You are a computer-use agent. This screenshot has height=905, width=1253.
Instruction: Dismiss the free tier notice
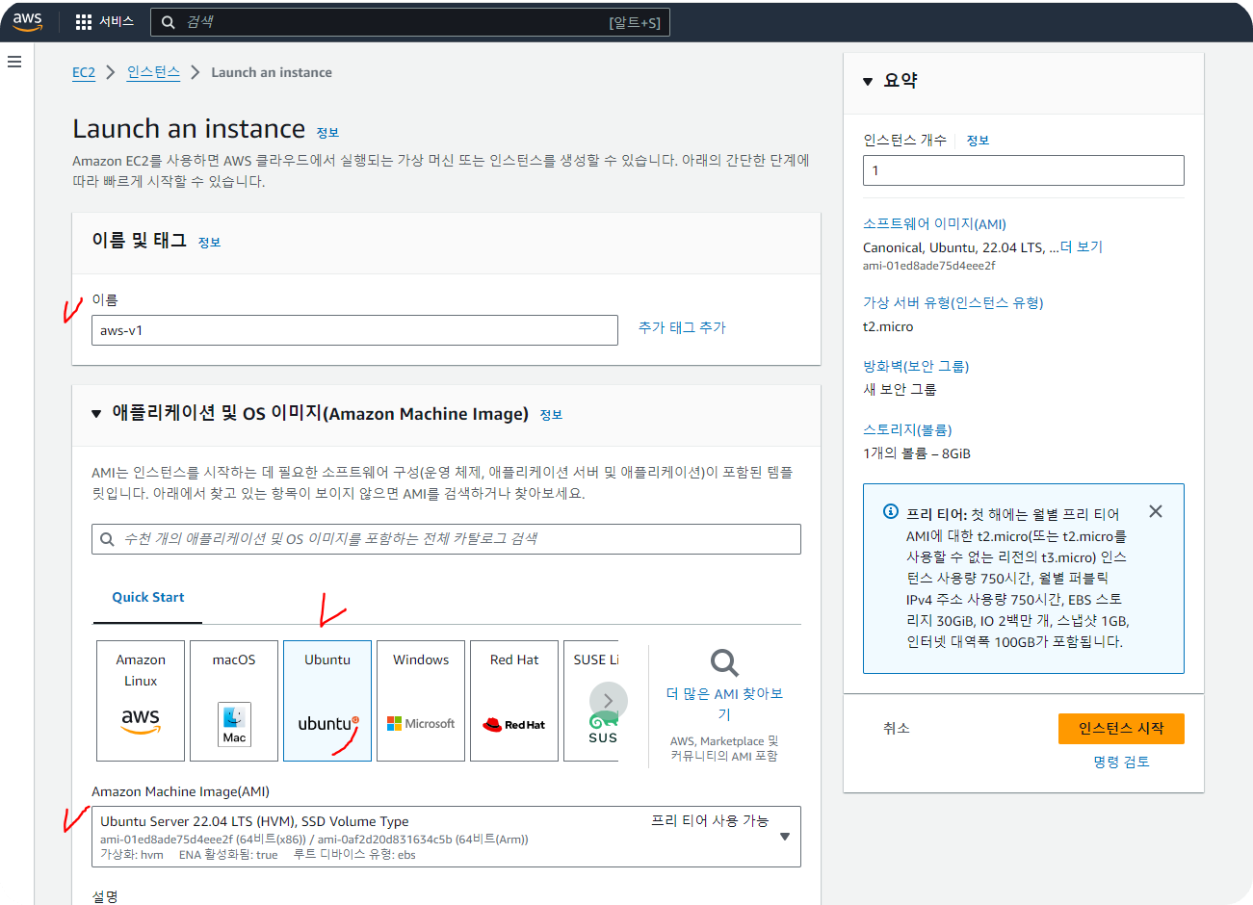[x=1156, y=511]
